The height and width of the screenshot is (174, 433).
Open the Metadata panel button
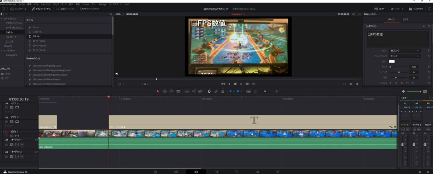(397, 9)
